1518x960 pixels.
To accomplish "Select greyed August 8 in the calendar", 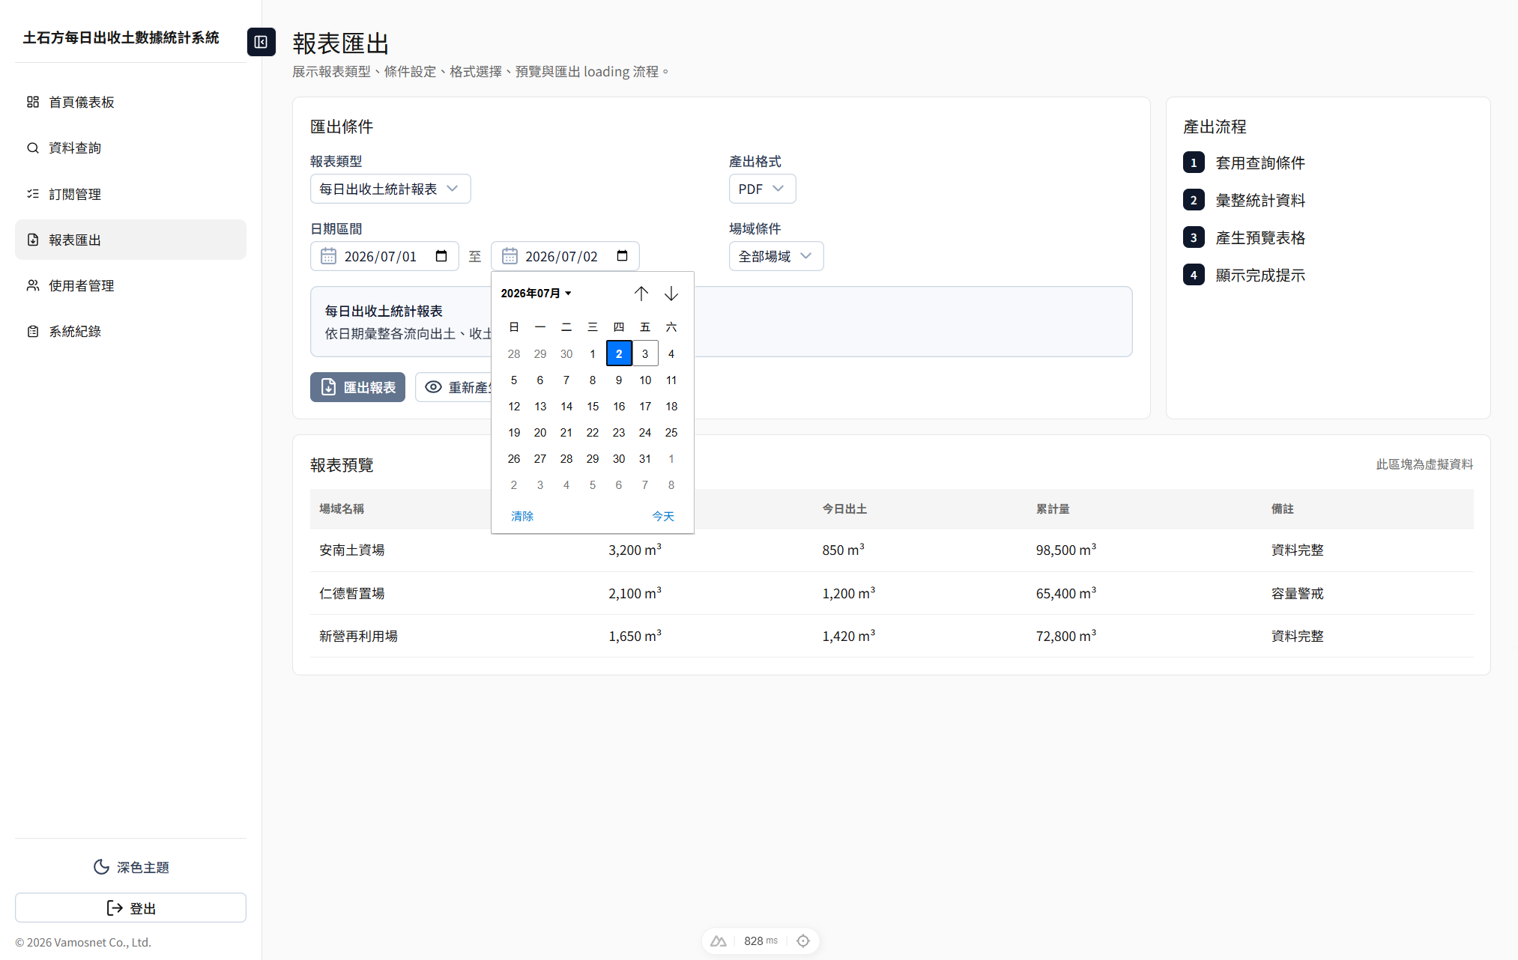I will (671, 484).
